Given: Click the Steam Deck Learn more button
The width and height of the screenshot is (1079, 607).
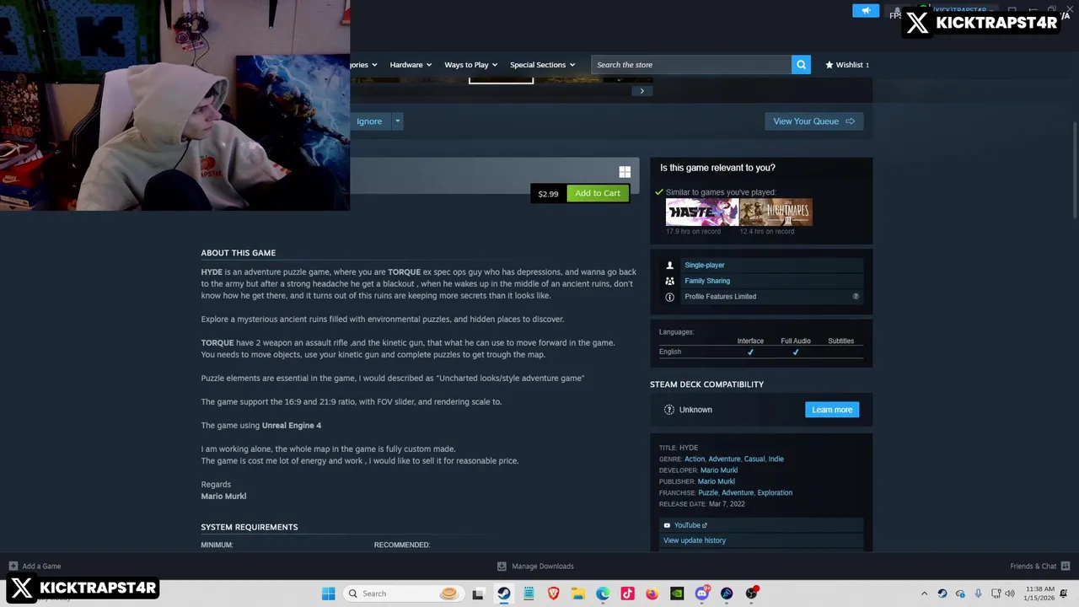Looking at the screenshot, I should pos(832,410).
